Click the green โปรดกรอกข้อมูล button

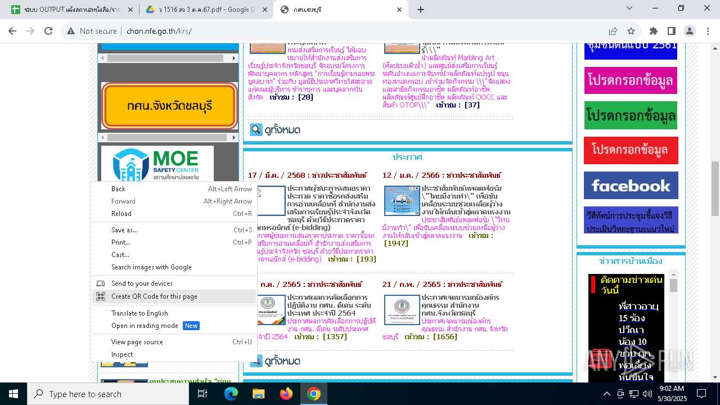click(631, 115)
